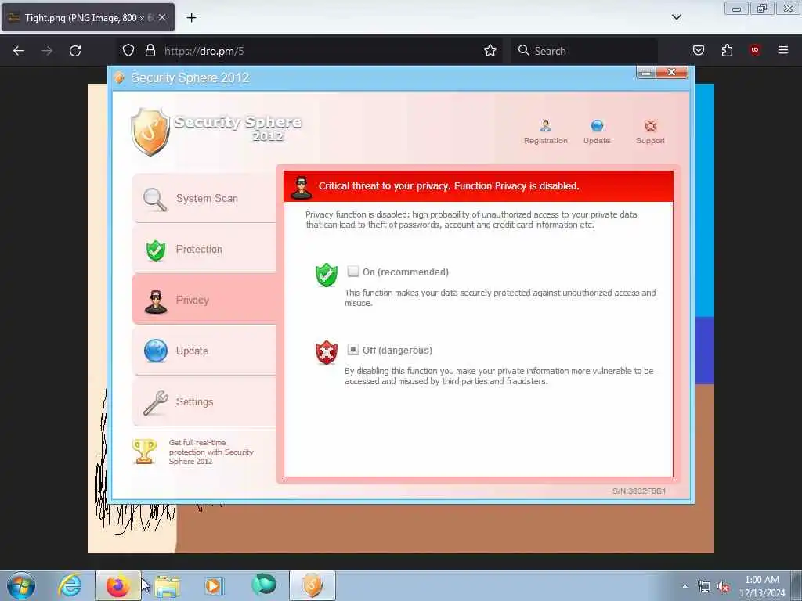Click the Firefox taskbar icon

click(118, 585)
